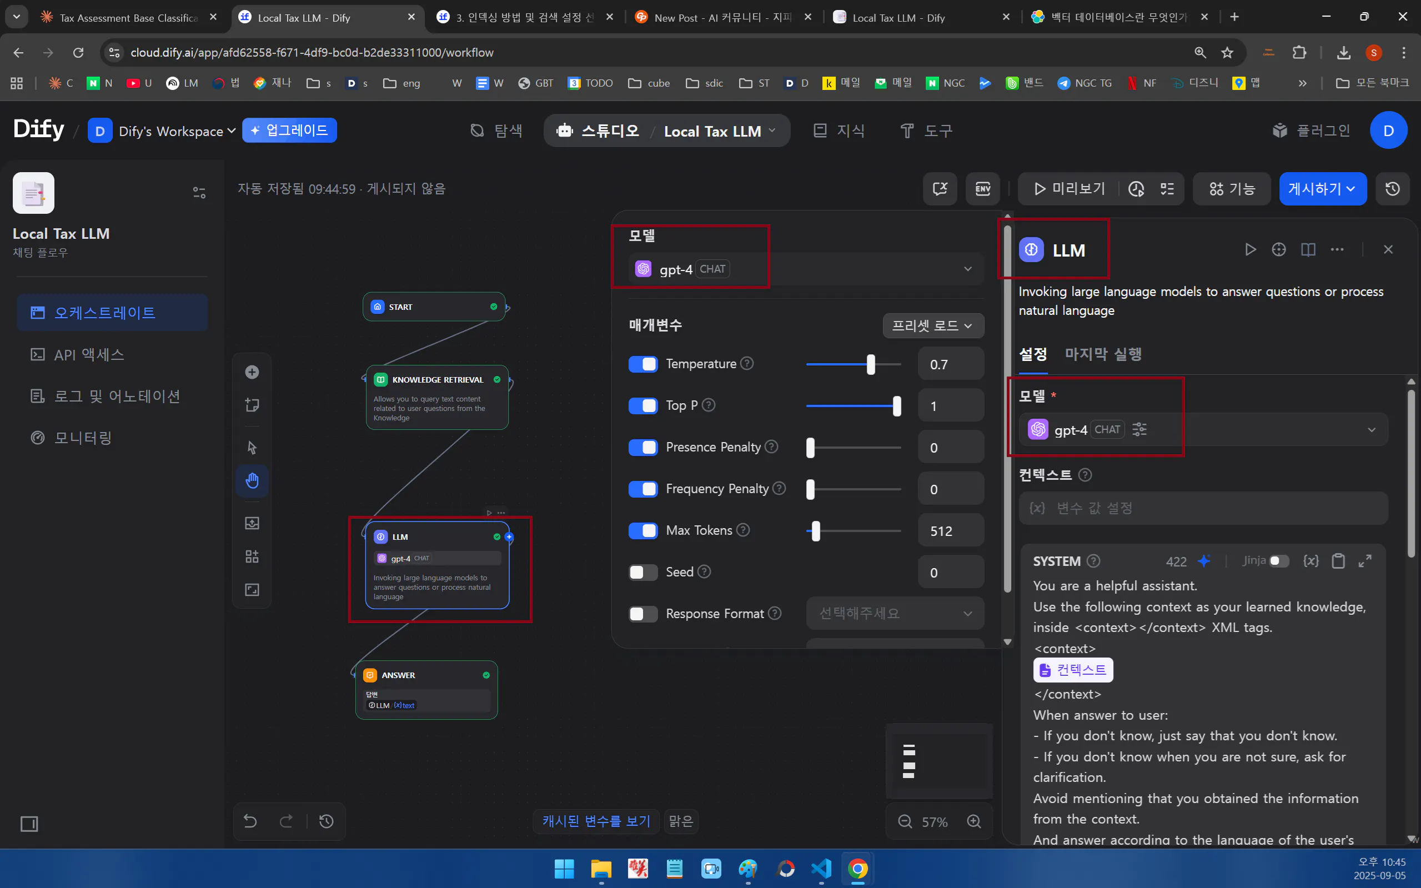Viewport: 1421px width, 888px height.
Task: Open the ENV environment variables button
Action: [x=982, y=188]
